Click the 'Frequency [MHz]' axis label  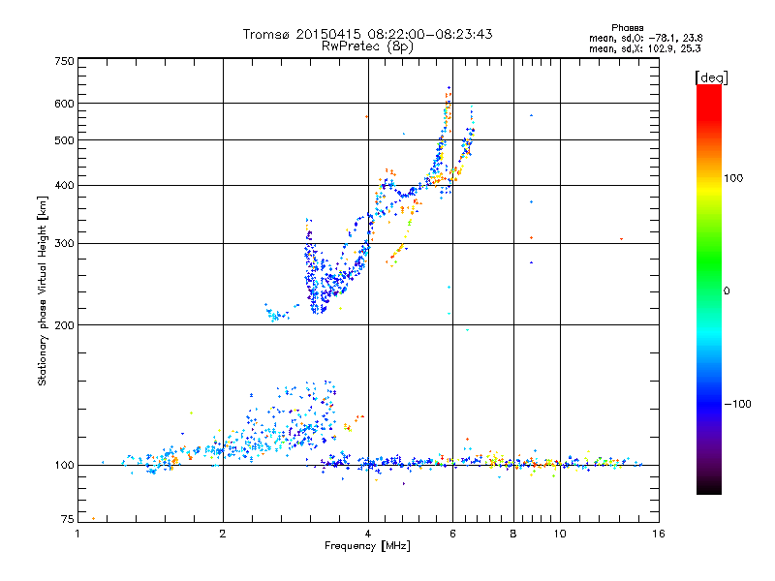(x=367, y=546)
